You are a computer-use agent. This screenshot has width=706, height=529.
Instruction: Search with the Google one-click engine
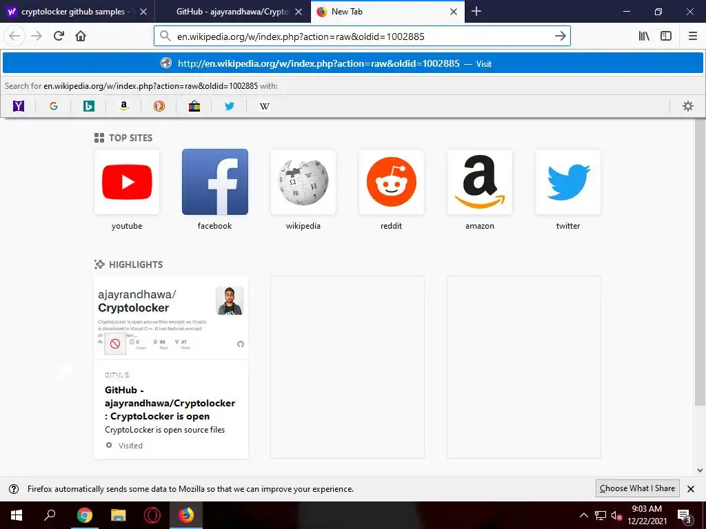point(54,106)
